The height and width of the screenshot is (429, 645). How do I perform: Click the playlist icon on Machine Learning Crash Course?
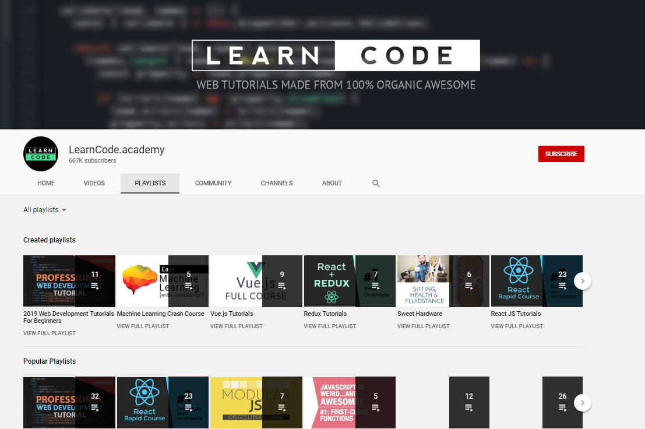tap(188, 286)
